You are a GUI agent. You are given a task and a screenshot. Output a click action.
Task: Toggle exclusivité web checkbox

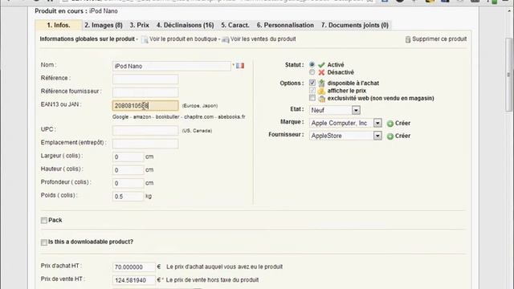[x=312, y=98]
